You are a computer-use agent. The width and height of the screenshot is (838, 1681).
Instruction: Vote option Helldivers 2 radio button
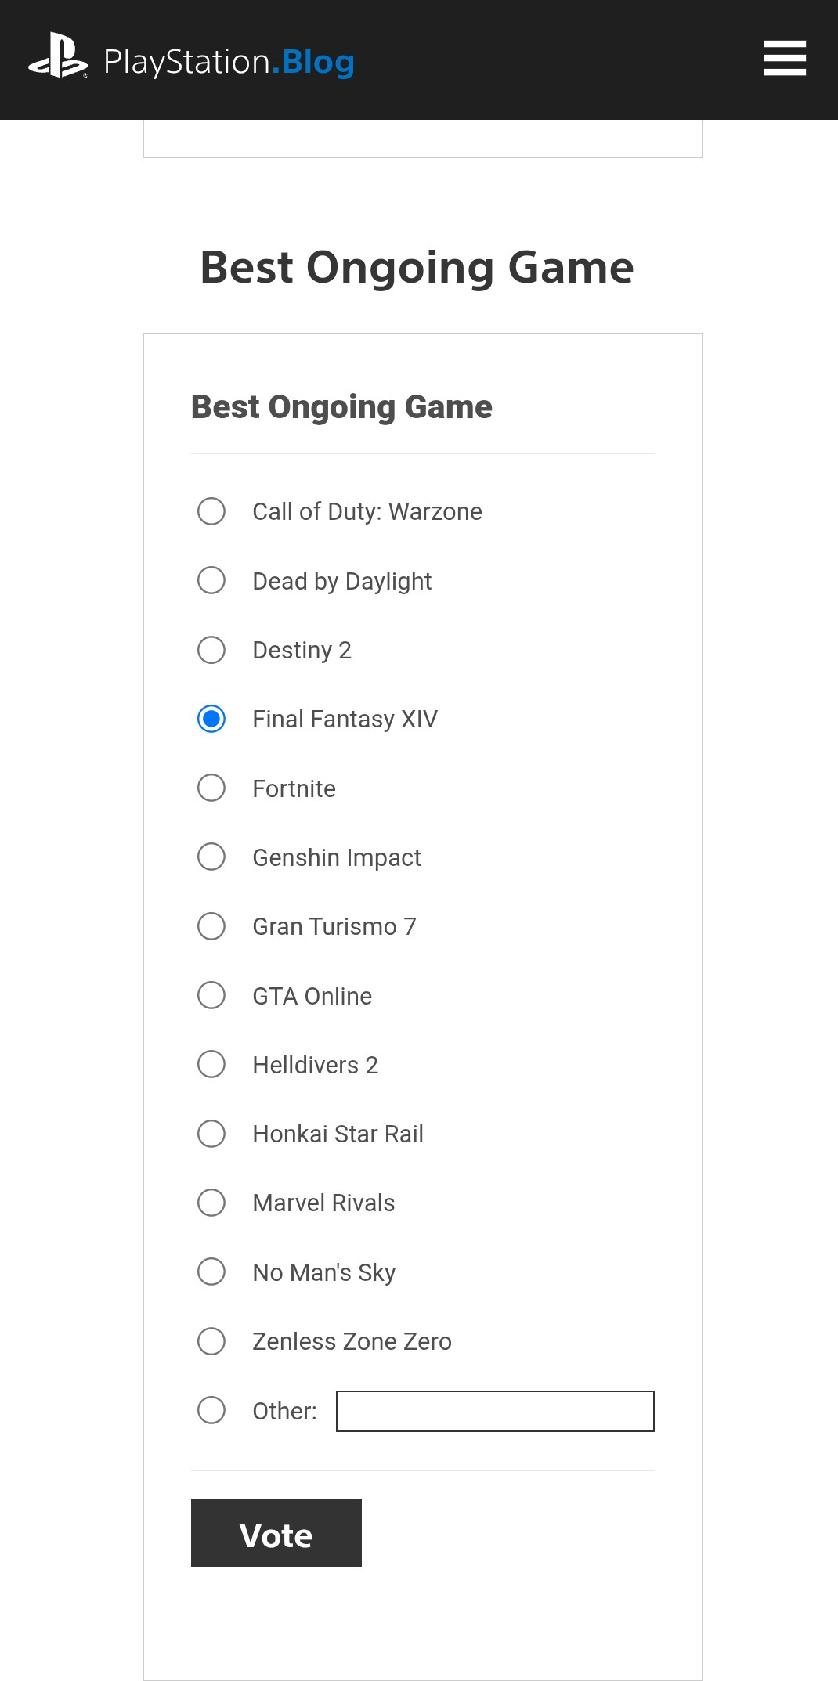pyautogui.click(x=211, y=1064)
